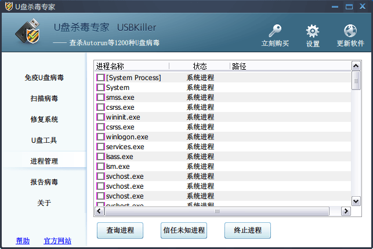Click the horizontal scrollbar right arrow
The width and height of the screenshot is (373, 249).
pos(346,211)
